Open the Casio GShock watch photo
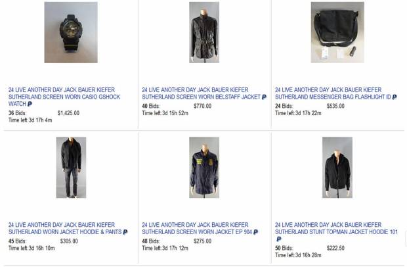The image size is (407, 267). click(x=71, y=32)
